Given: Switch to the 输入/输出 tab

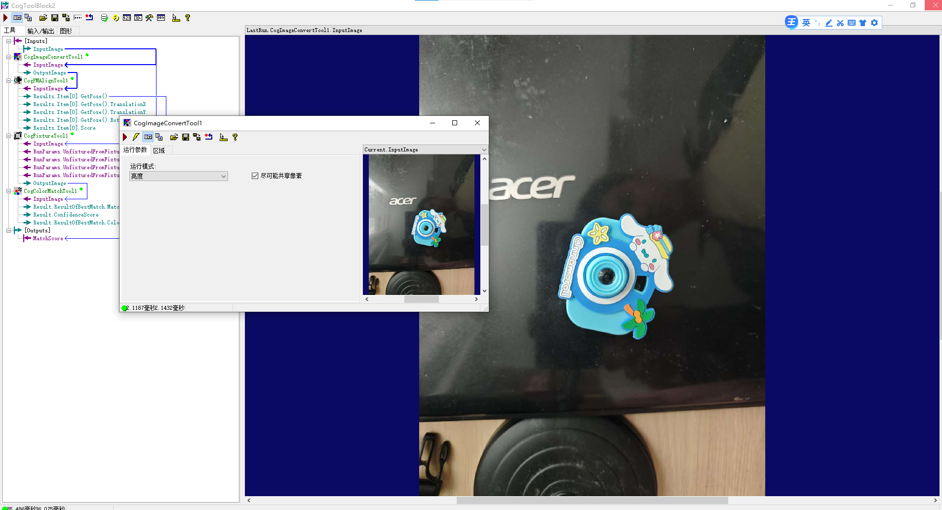Looking at the screenshot, I should pyautogui.click(x=40, y=31).
